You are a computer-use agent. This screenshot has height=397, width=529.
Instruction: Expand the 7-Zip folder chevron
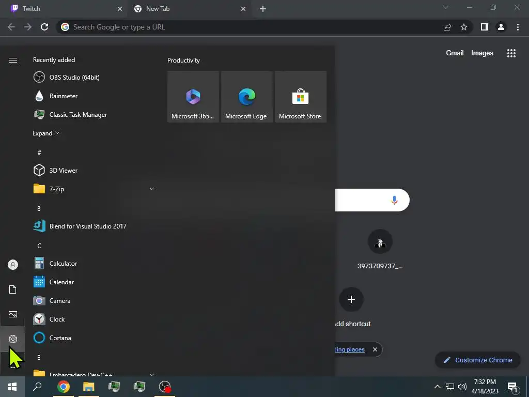(x=152, y=189)
